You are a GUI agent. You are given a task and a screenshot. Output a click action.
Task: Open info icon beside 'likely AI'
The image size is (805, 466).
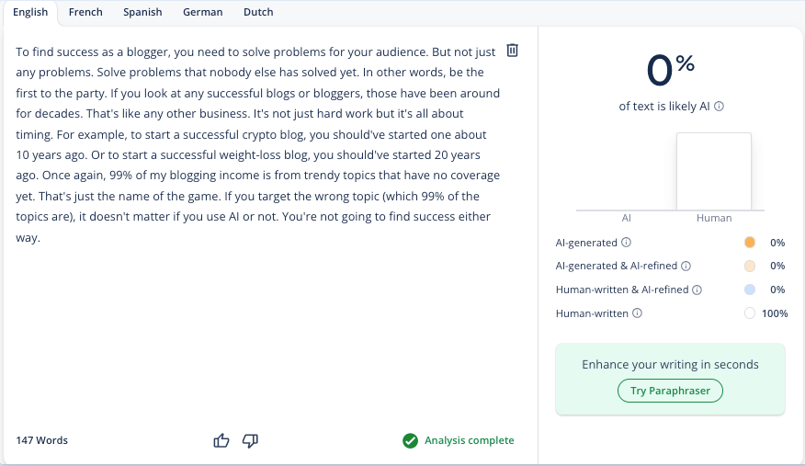click(720, 107)
